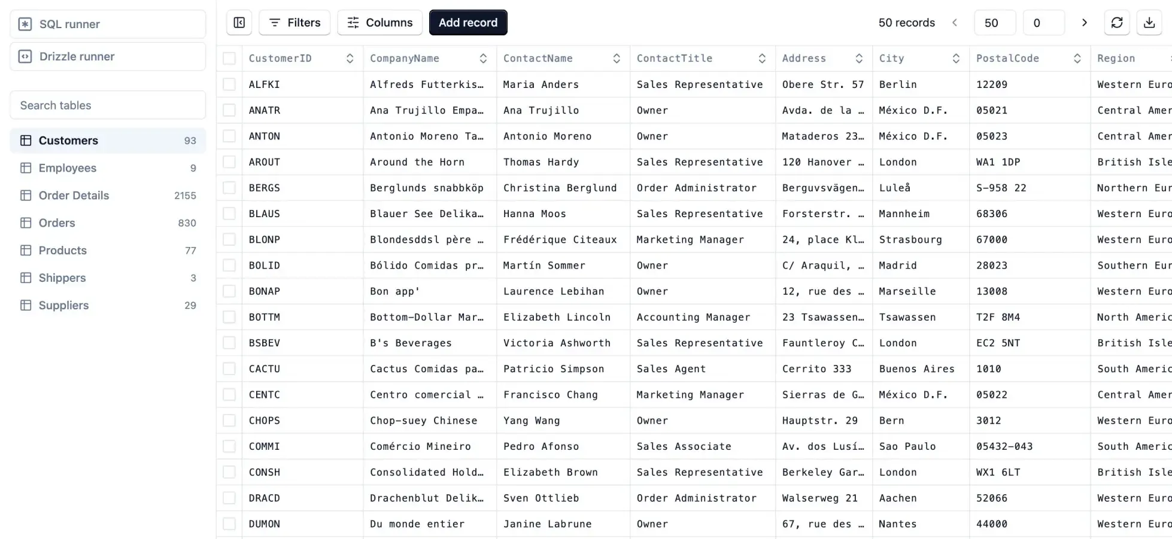Open Filters using the funnel icon
The image size is (1172, 539).
pyautogui.click(x=294, y=22)
